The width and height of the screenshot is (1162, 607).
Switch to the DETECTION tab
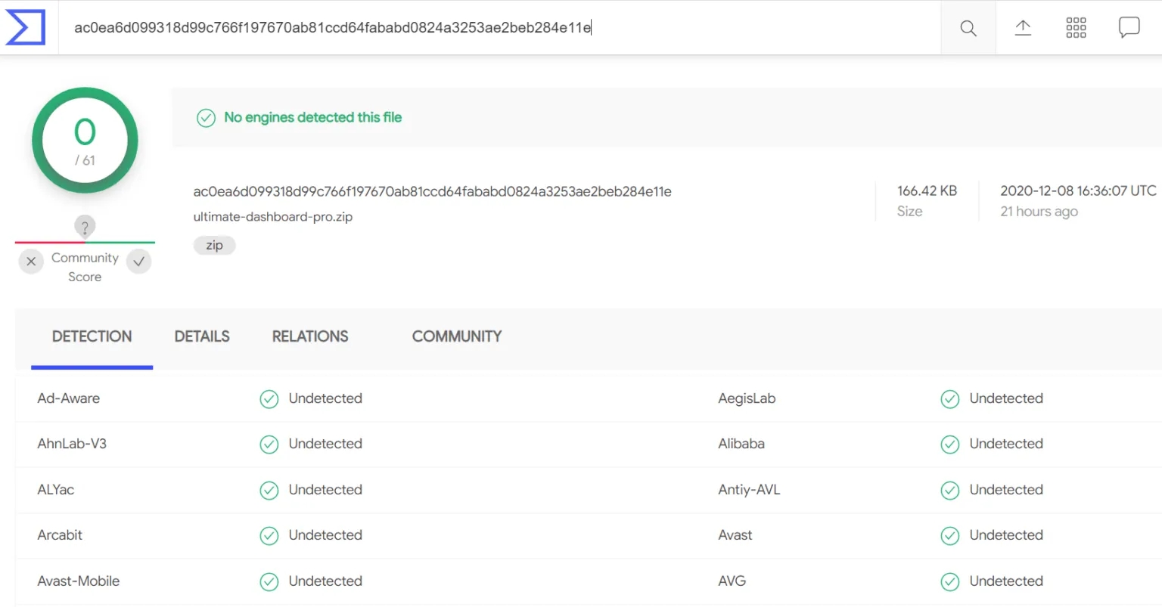click(x=92, y=336)
